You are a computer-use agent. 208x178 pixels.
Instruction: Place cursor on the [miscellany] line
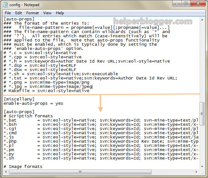[x=19, y=99]
